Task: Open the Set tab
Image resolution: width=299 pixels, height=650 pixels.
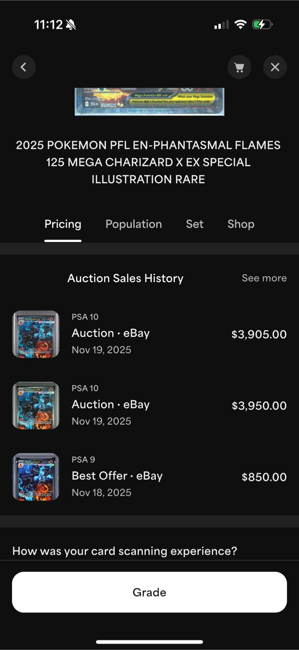Action: pos(195,224)
